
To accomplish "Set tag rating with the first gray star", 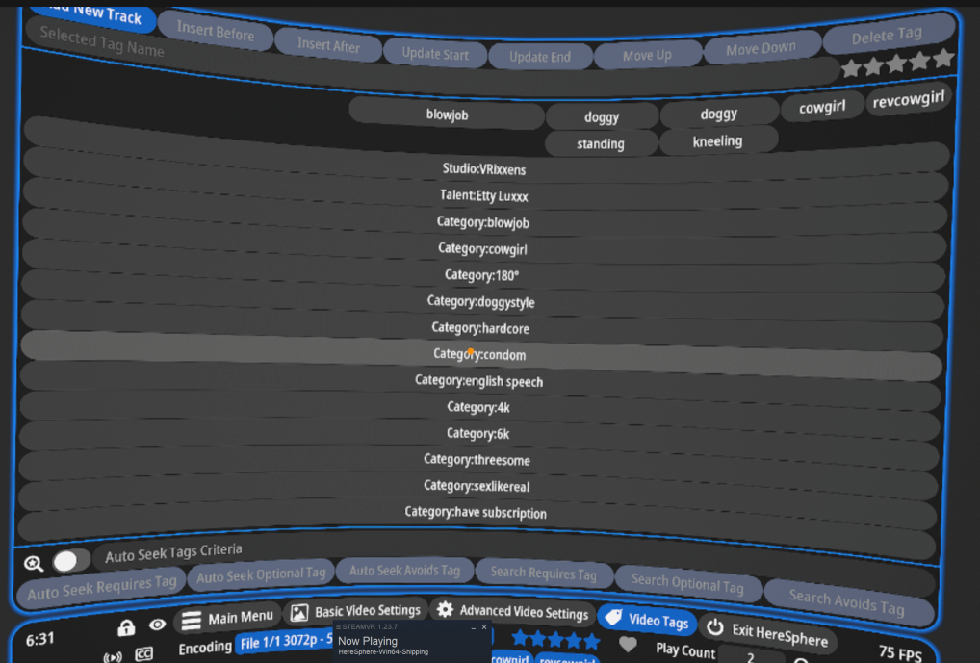I will point(852,67).
